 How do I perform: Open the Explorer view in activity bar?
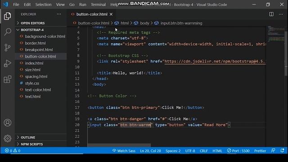pyautogui.click(x=7, y=16)
